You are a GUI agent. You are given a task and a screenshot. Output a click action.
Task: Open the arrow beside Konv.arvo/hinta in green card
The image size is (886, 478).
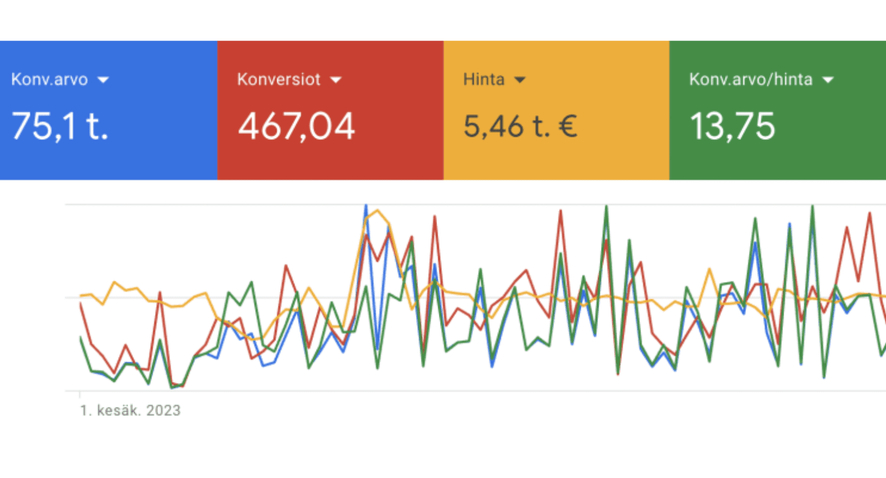pyautogui.click(x=829, y=79)
